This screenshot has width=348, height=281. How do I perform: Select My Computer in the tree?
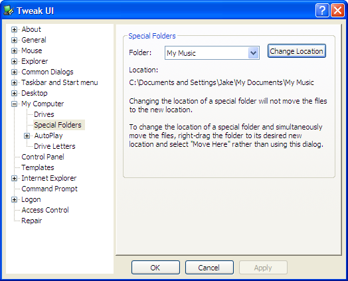click(x=43, y=104)
